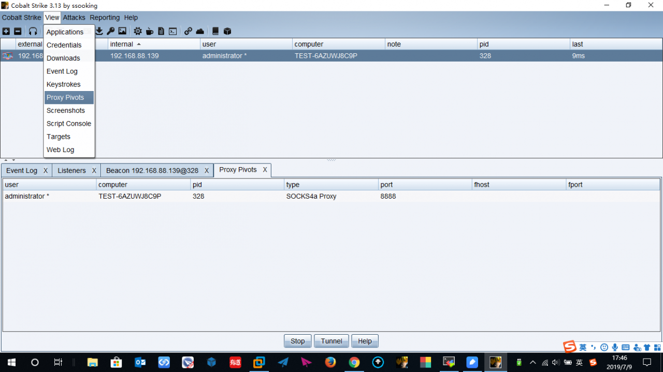Sort pivots by the fhost column header
663x372 pixels.
(x=519, y=185)
